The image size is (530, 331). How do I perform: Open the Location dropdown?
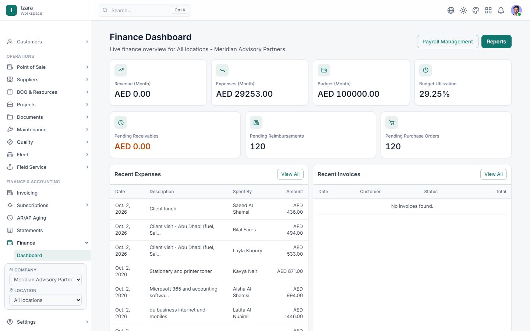(45, 300)
